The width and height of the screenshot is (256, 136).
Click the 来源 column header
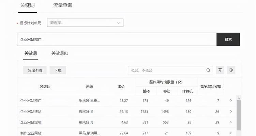pos(90,86)
